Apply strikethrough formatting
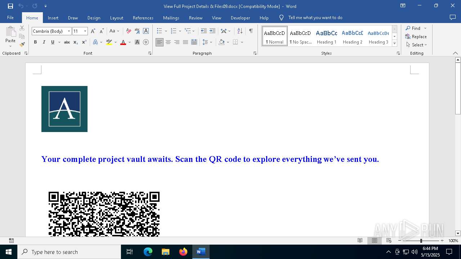This screenshot has height=259, width=461. click(x=67, y=42)
